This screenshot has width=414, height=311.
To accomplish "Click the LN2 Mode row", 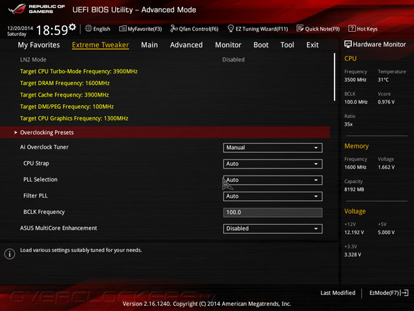I will (165, 60).
